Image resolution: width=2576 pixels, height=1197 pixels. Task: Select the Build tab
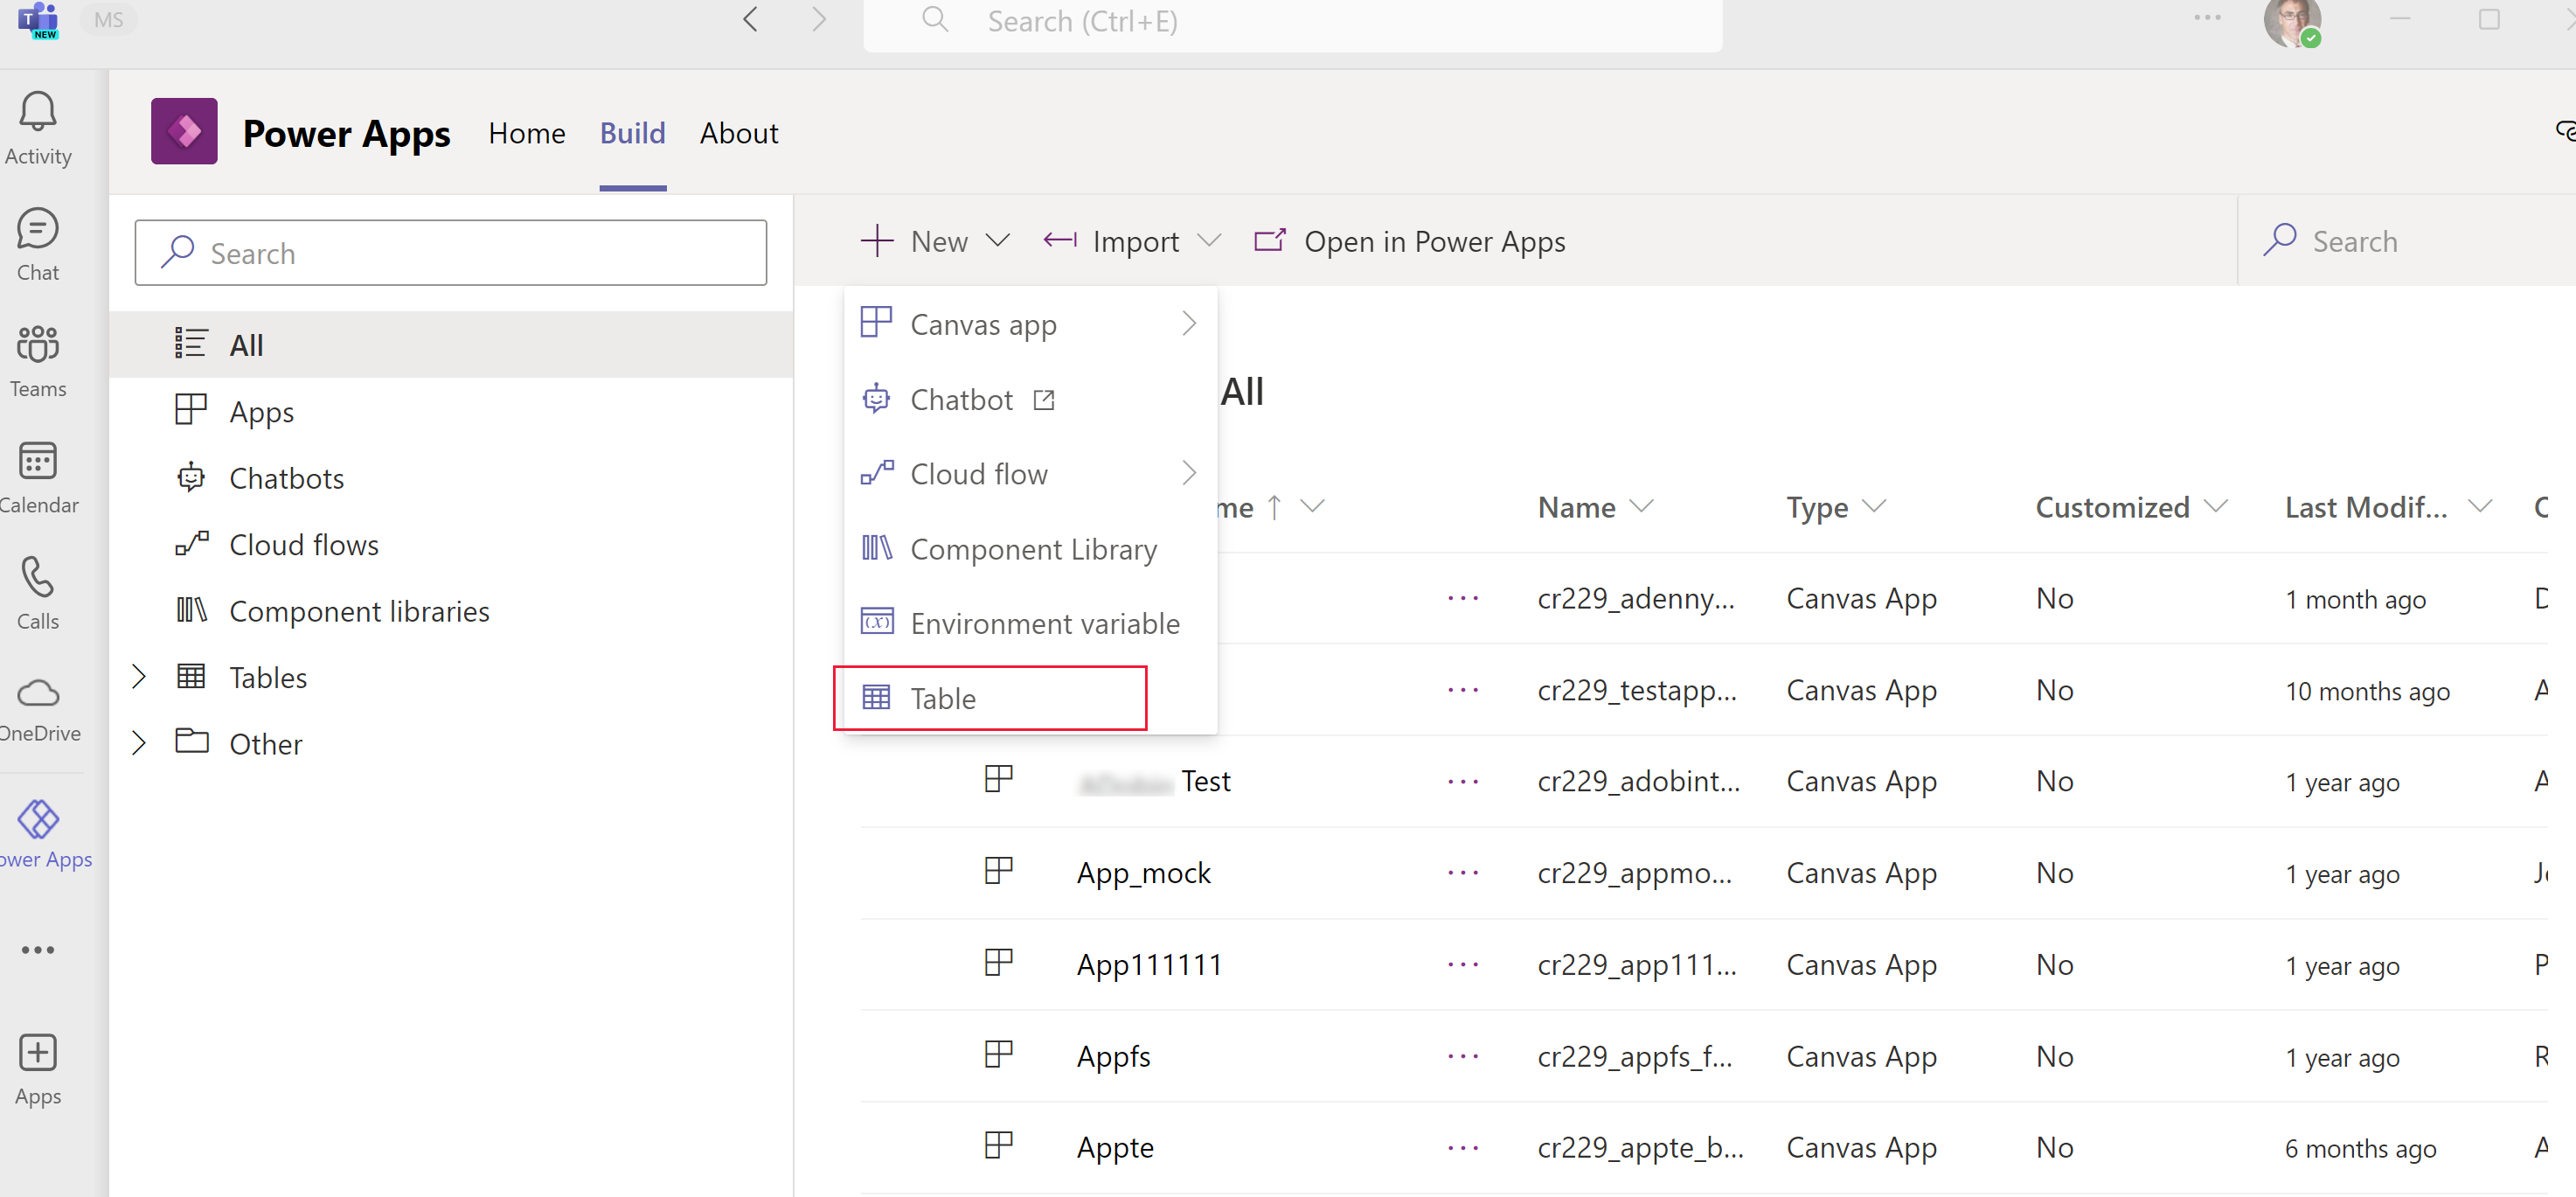pyautogui.click(x=633, y=133)
